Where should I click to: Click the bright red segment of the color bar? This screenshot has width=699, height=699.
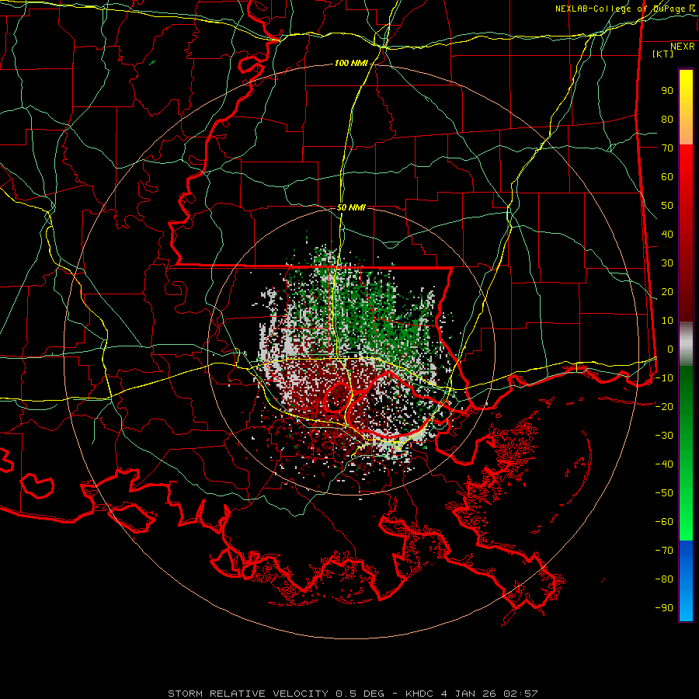[686, 163]
